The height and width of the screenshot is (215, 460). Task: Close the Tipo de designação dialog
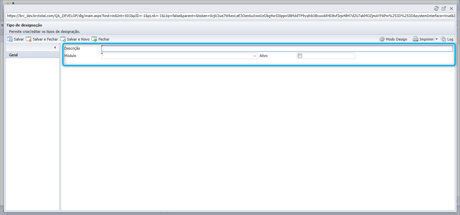click(451, 8)
